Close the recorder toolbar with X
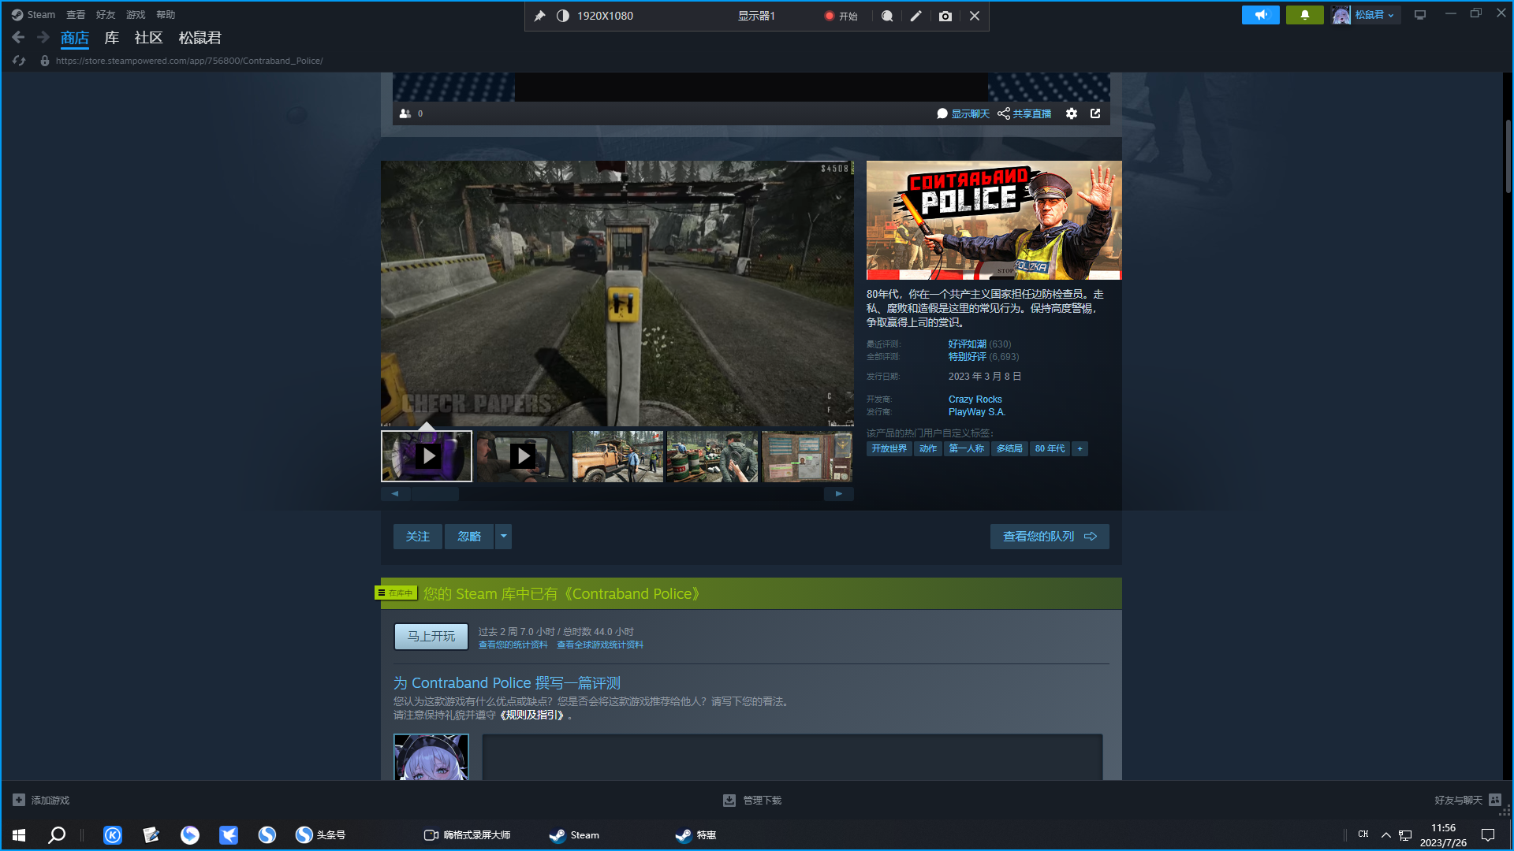1514x851 pixels. (975, 16)
